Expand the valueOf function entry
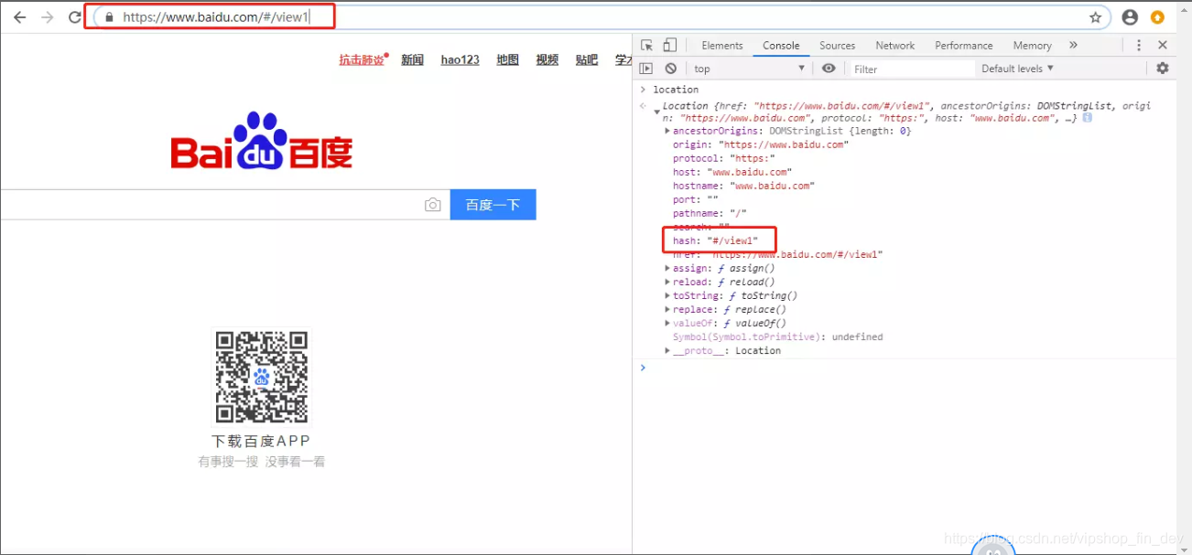The height and width of the screenshot is (555, 1192). click(x=667, y=323)
